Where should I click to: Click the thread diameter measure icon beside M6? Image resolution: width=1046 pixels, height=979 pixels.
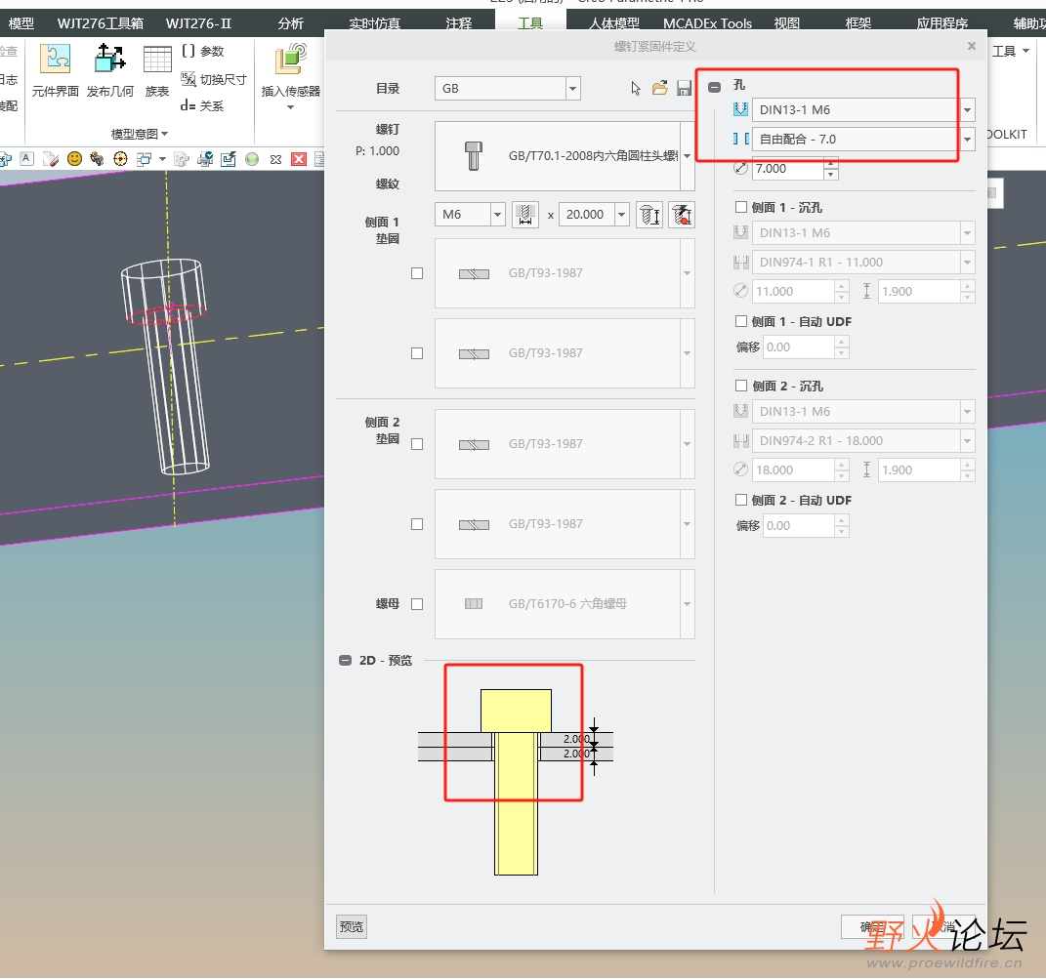click(x=525, y=215)
